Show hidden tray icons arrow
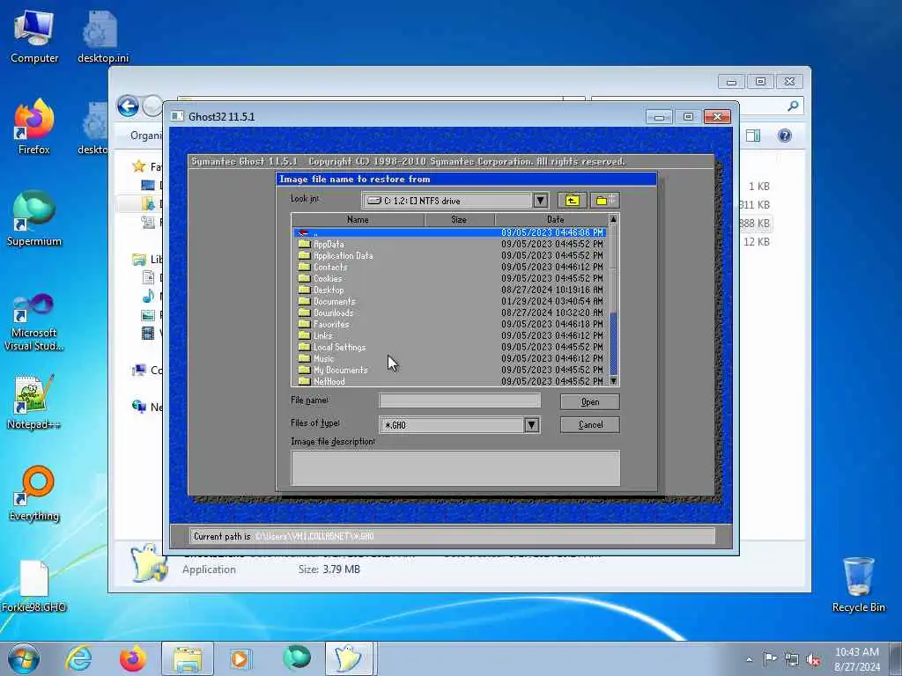Screen dimensions: 902x676 749,660
